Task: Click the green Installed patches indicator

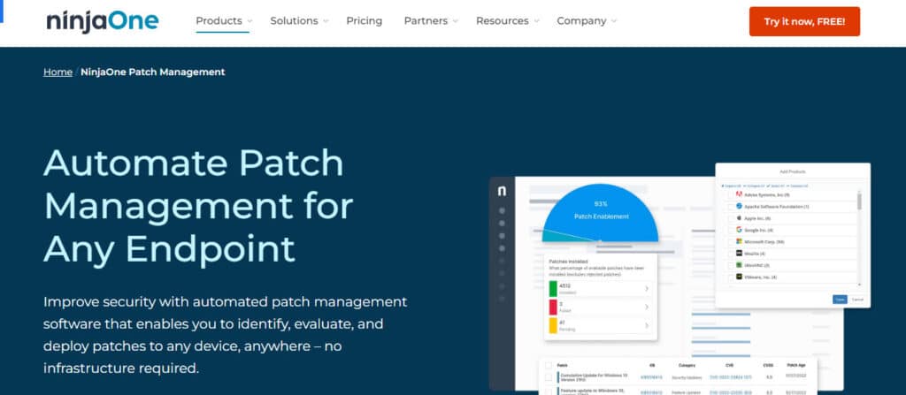Action: pyautogui.click(x=553, y=289)
